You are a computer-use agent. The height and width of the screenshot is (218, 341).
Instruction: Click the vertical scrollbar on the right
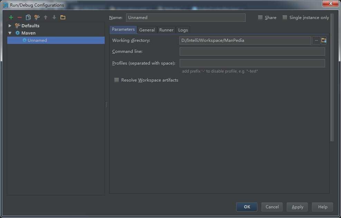[x=332, y=78]
